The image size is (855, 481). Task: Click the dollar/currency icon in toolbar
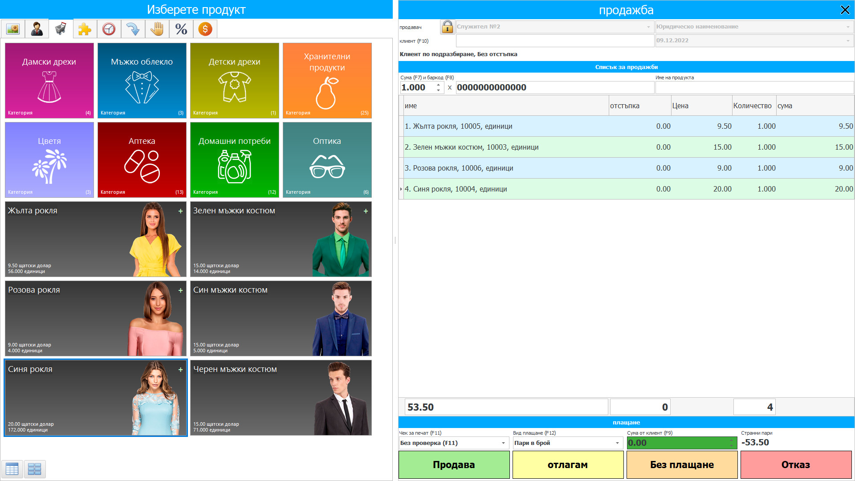tap(205, 29)
